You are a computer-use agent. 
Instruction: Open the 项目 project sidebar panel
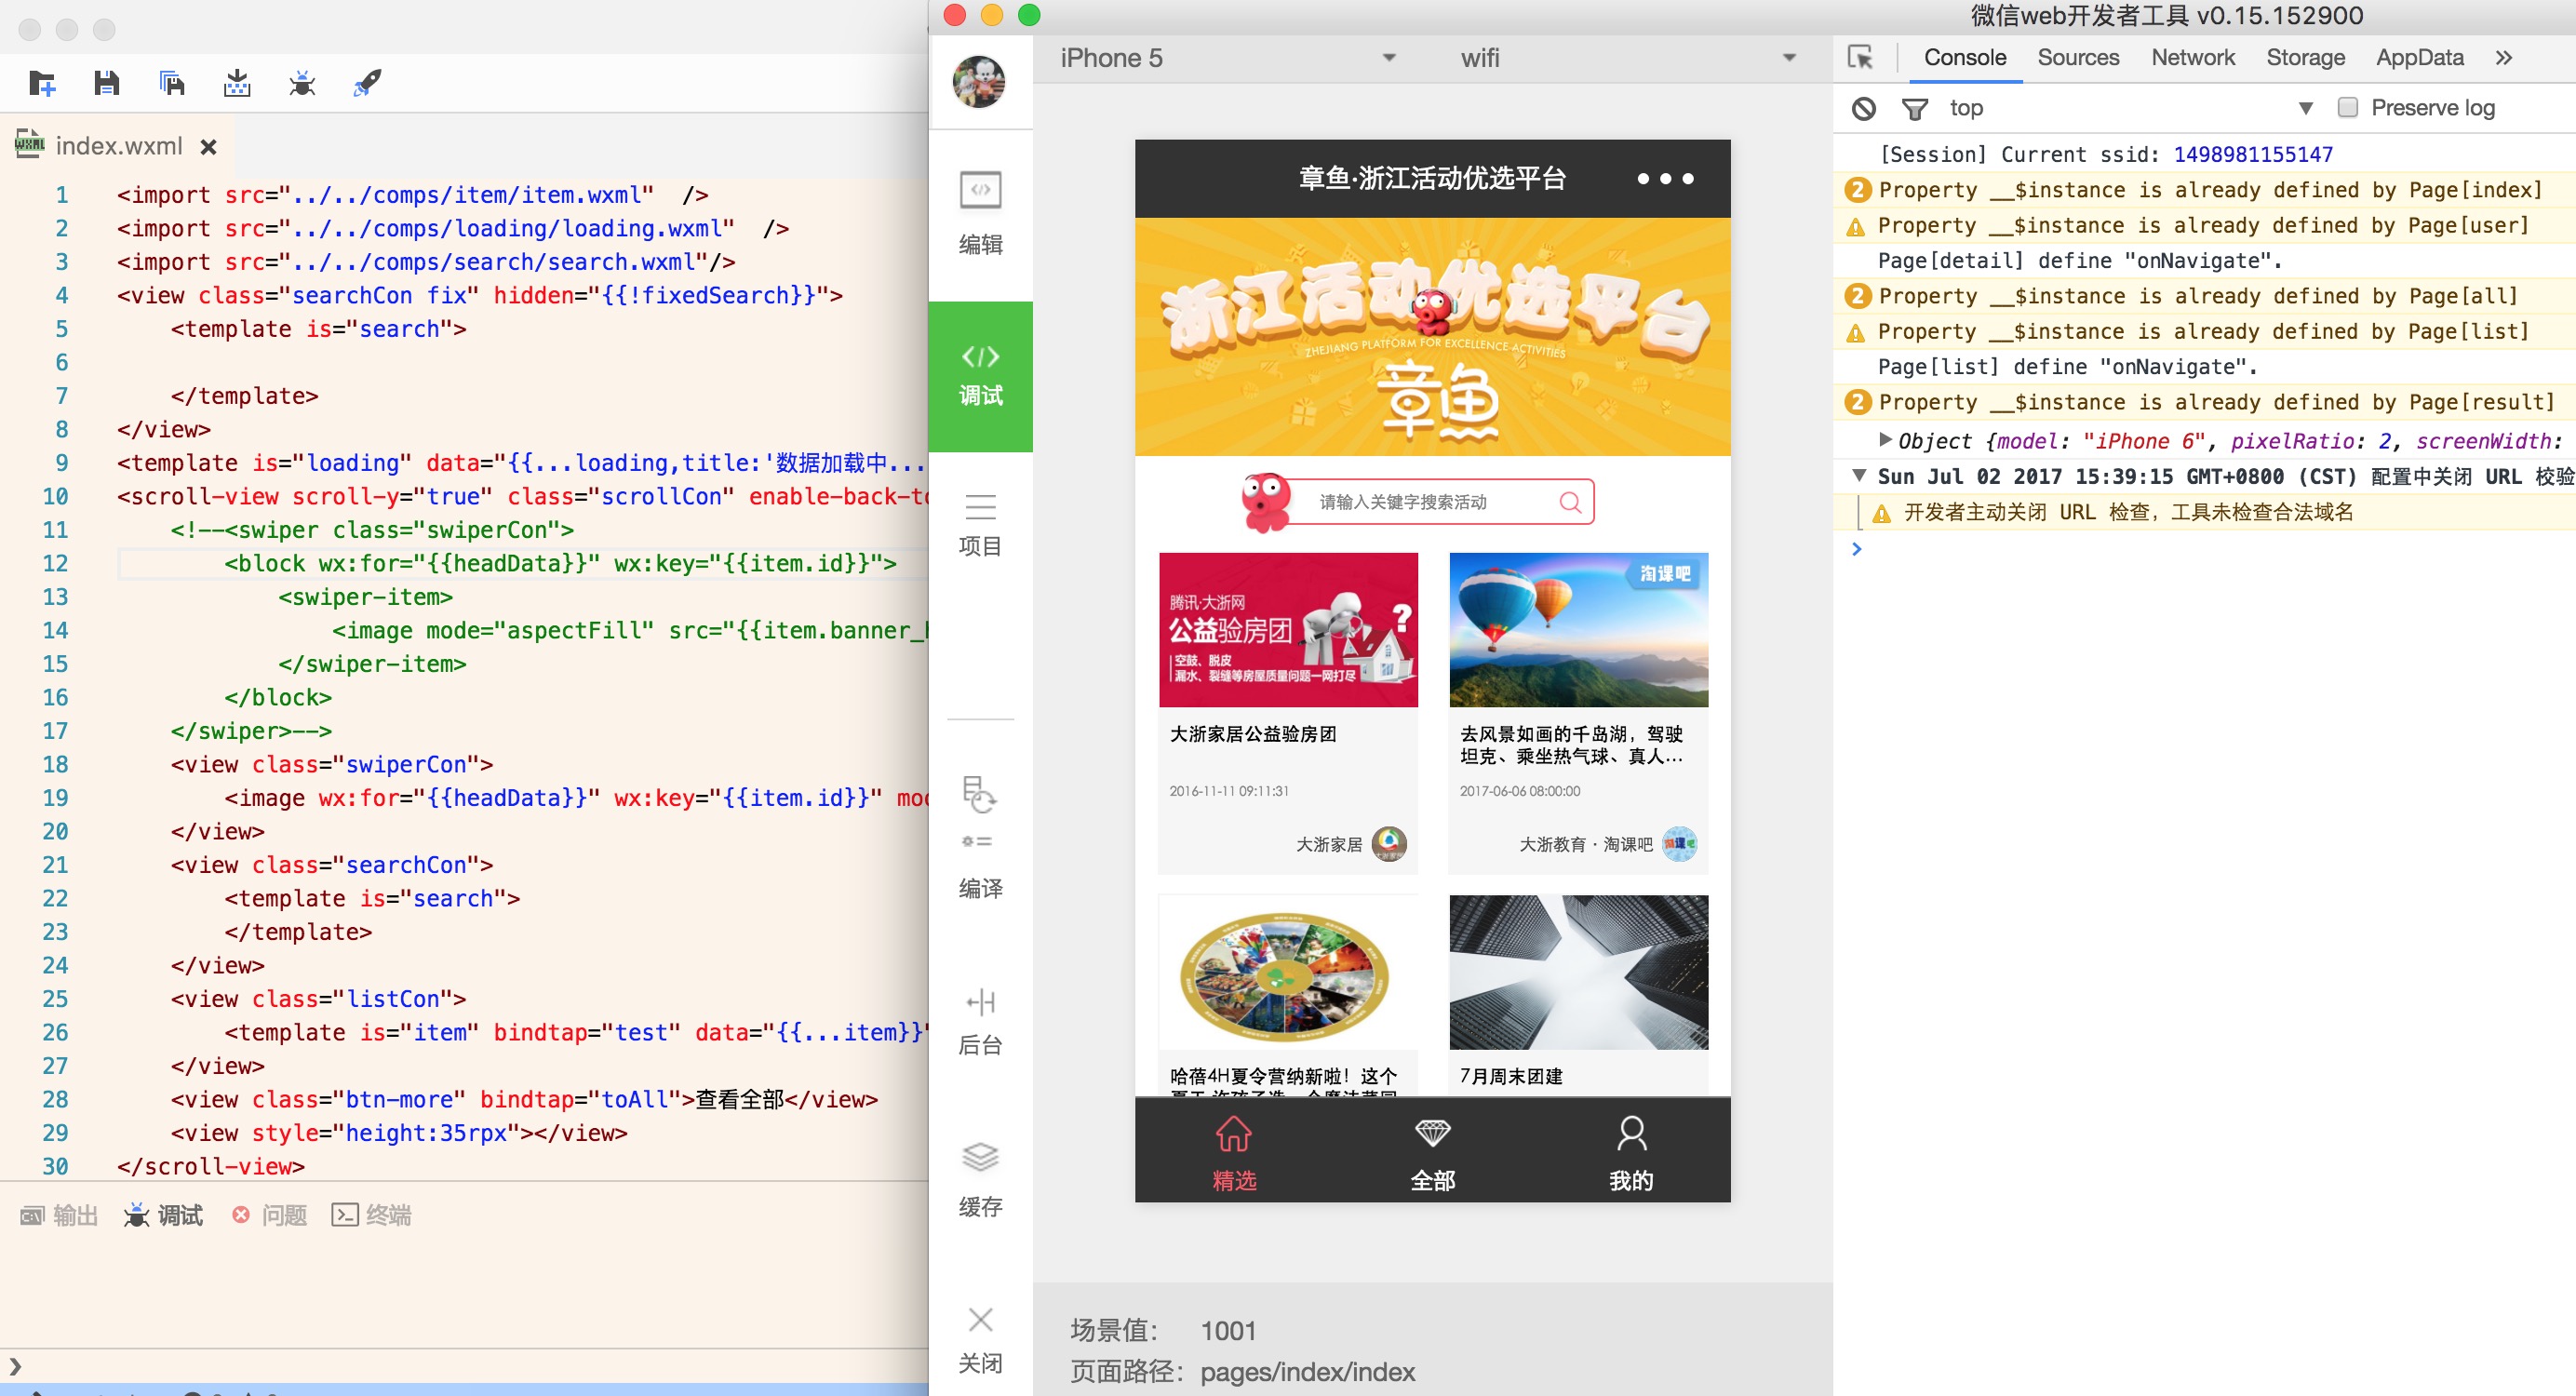pos(980,525)
